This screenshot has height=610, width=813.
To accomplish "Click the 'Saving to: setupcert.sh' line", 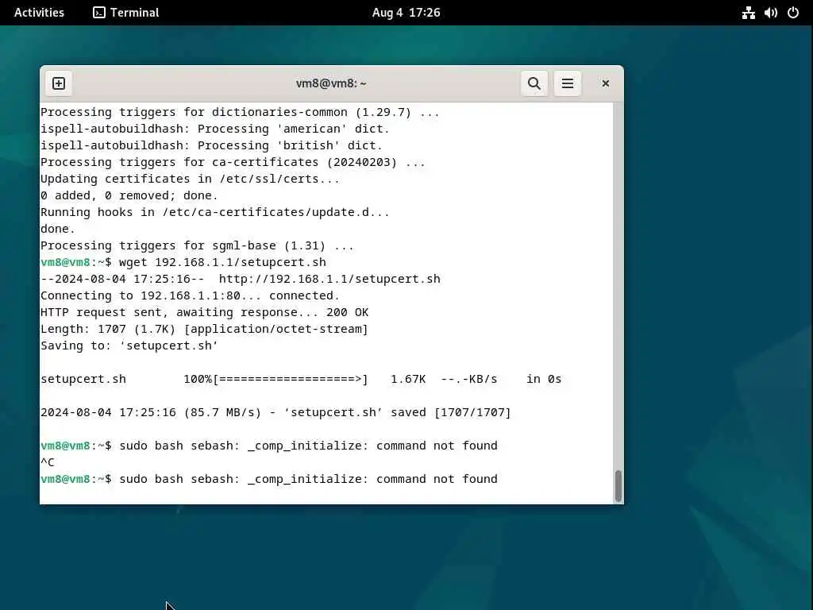I will pyautogui.click(x=129, y=346).
